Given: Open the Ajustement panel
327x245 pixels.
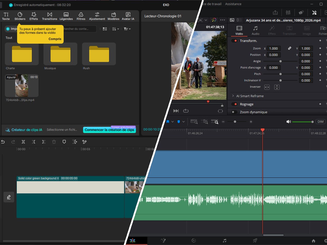Looking at the screenshot, I should pyautogui.click(x=97, y=16).
